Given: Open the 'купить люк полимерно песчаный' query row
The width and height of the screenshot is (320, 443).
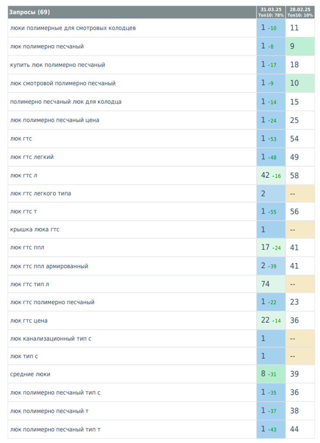Looking at the screenshot, I should tap(58, 65).
